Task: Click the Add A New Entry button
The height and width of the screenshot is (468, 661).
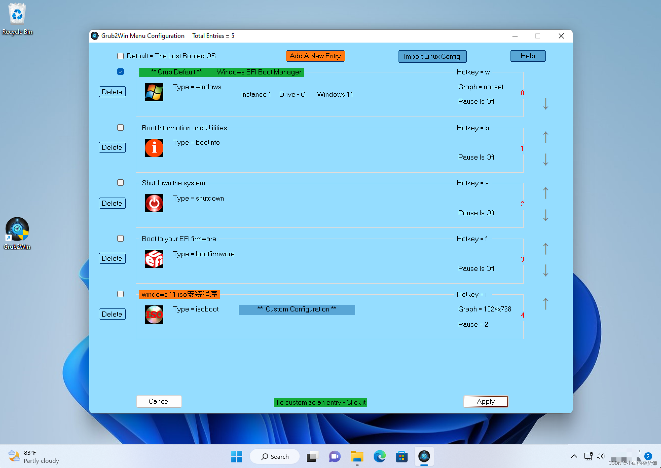Action: pos(315,56)
